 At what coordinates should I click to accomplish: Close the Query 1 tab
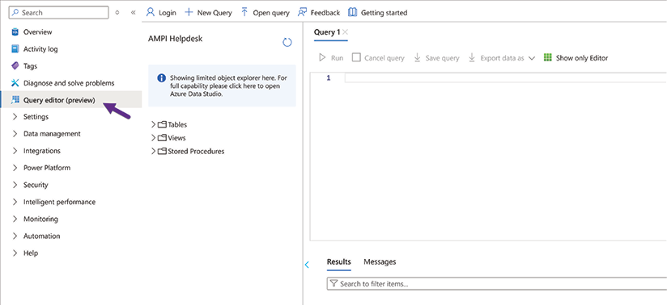[x=345, y=31]
